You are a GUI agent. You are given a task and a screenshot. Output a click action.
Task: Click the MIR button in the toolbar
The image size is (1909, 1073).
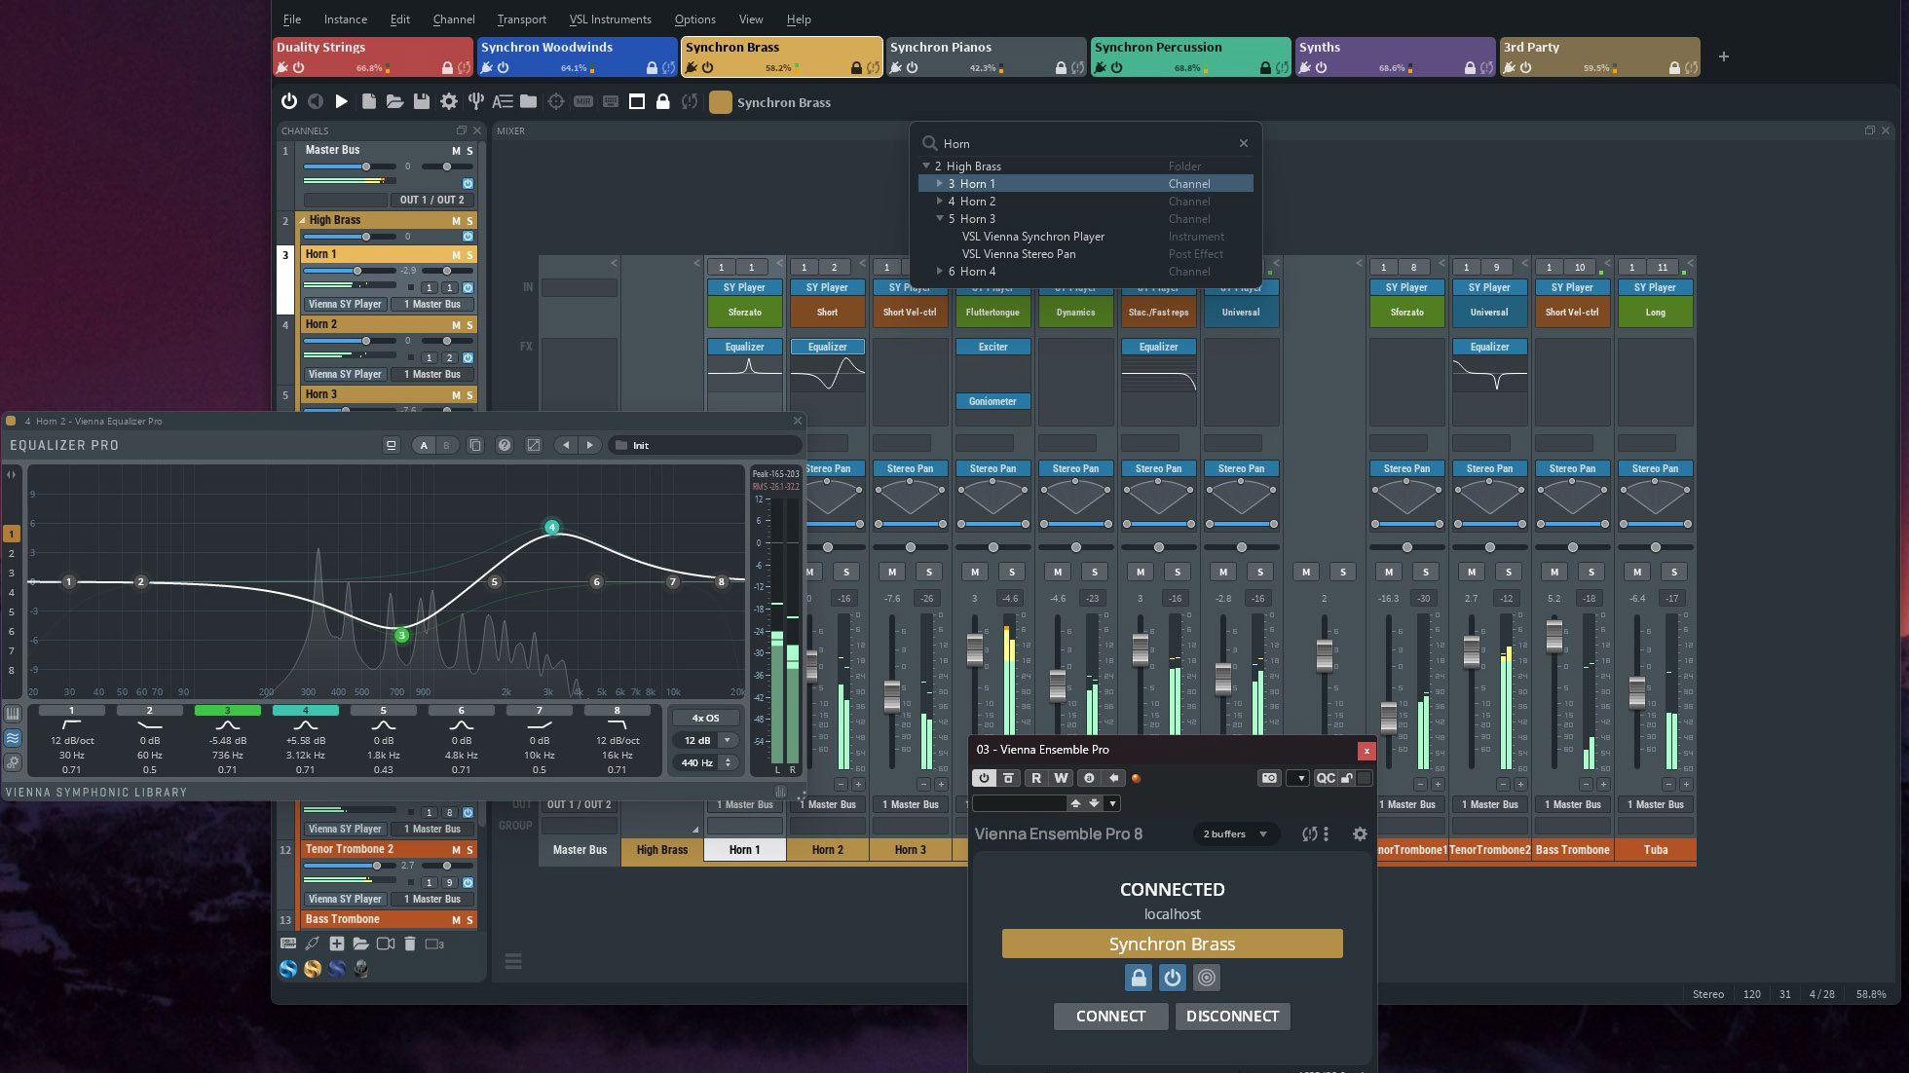(583, 101)
